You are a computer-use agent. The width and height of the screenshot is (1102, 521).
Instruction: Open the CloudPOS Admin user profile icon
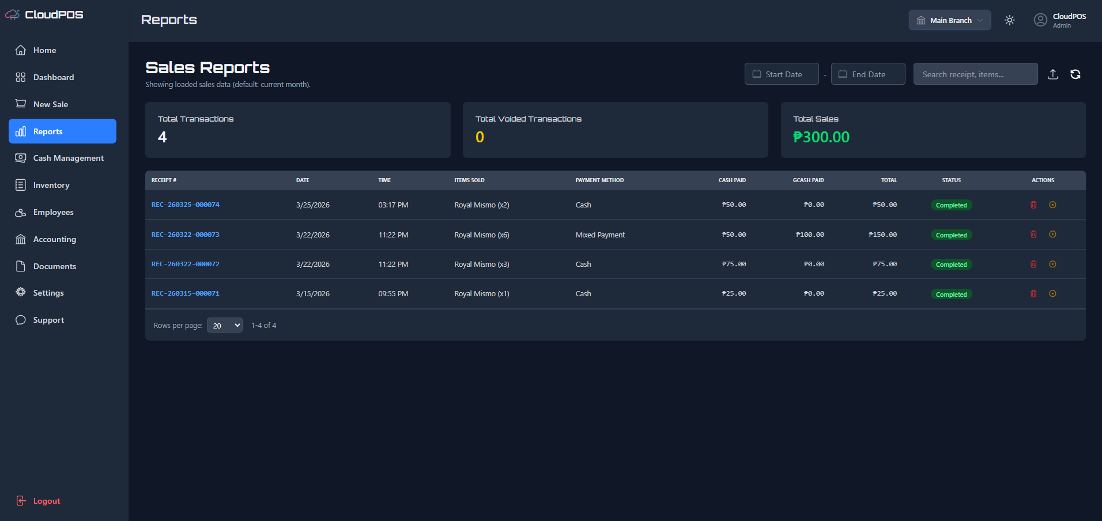(x=1040, y=20)
